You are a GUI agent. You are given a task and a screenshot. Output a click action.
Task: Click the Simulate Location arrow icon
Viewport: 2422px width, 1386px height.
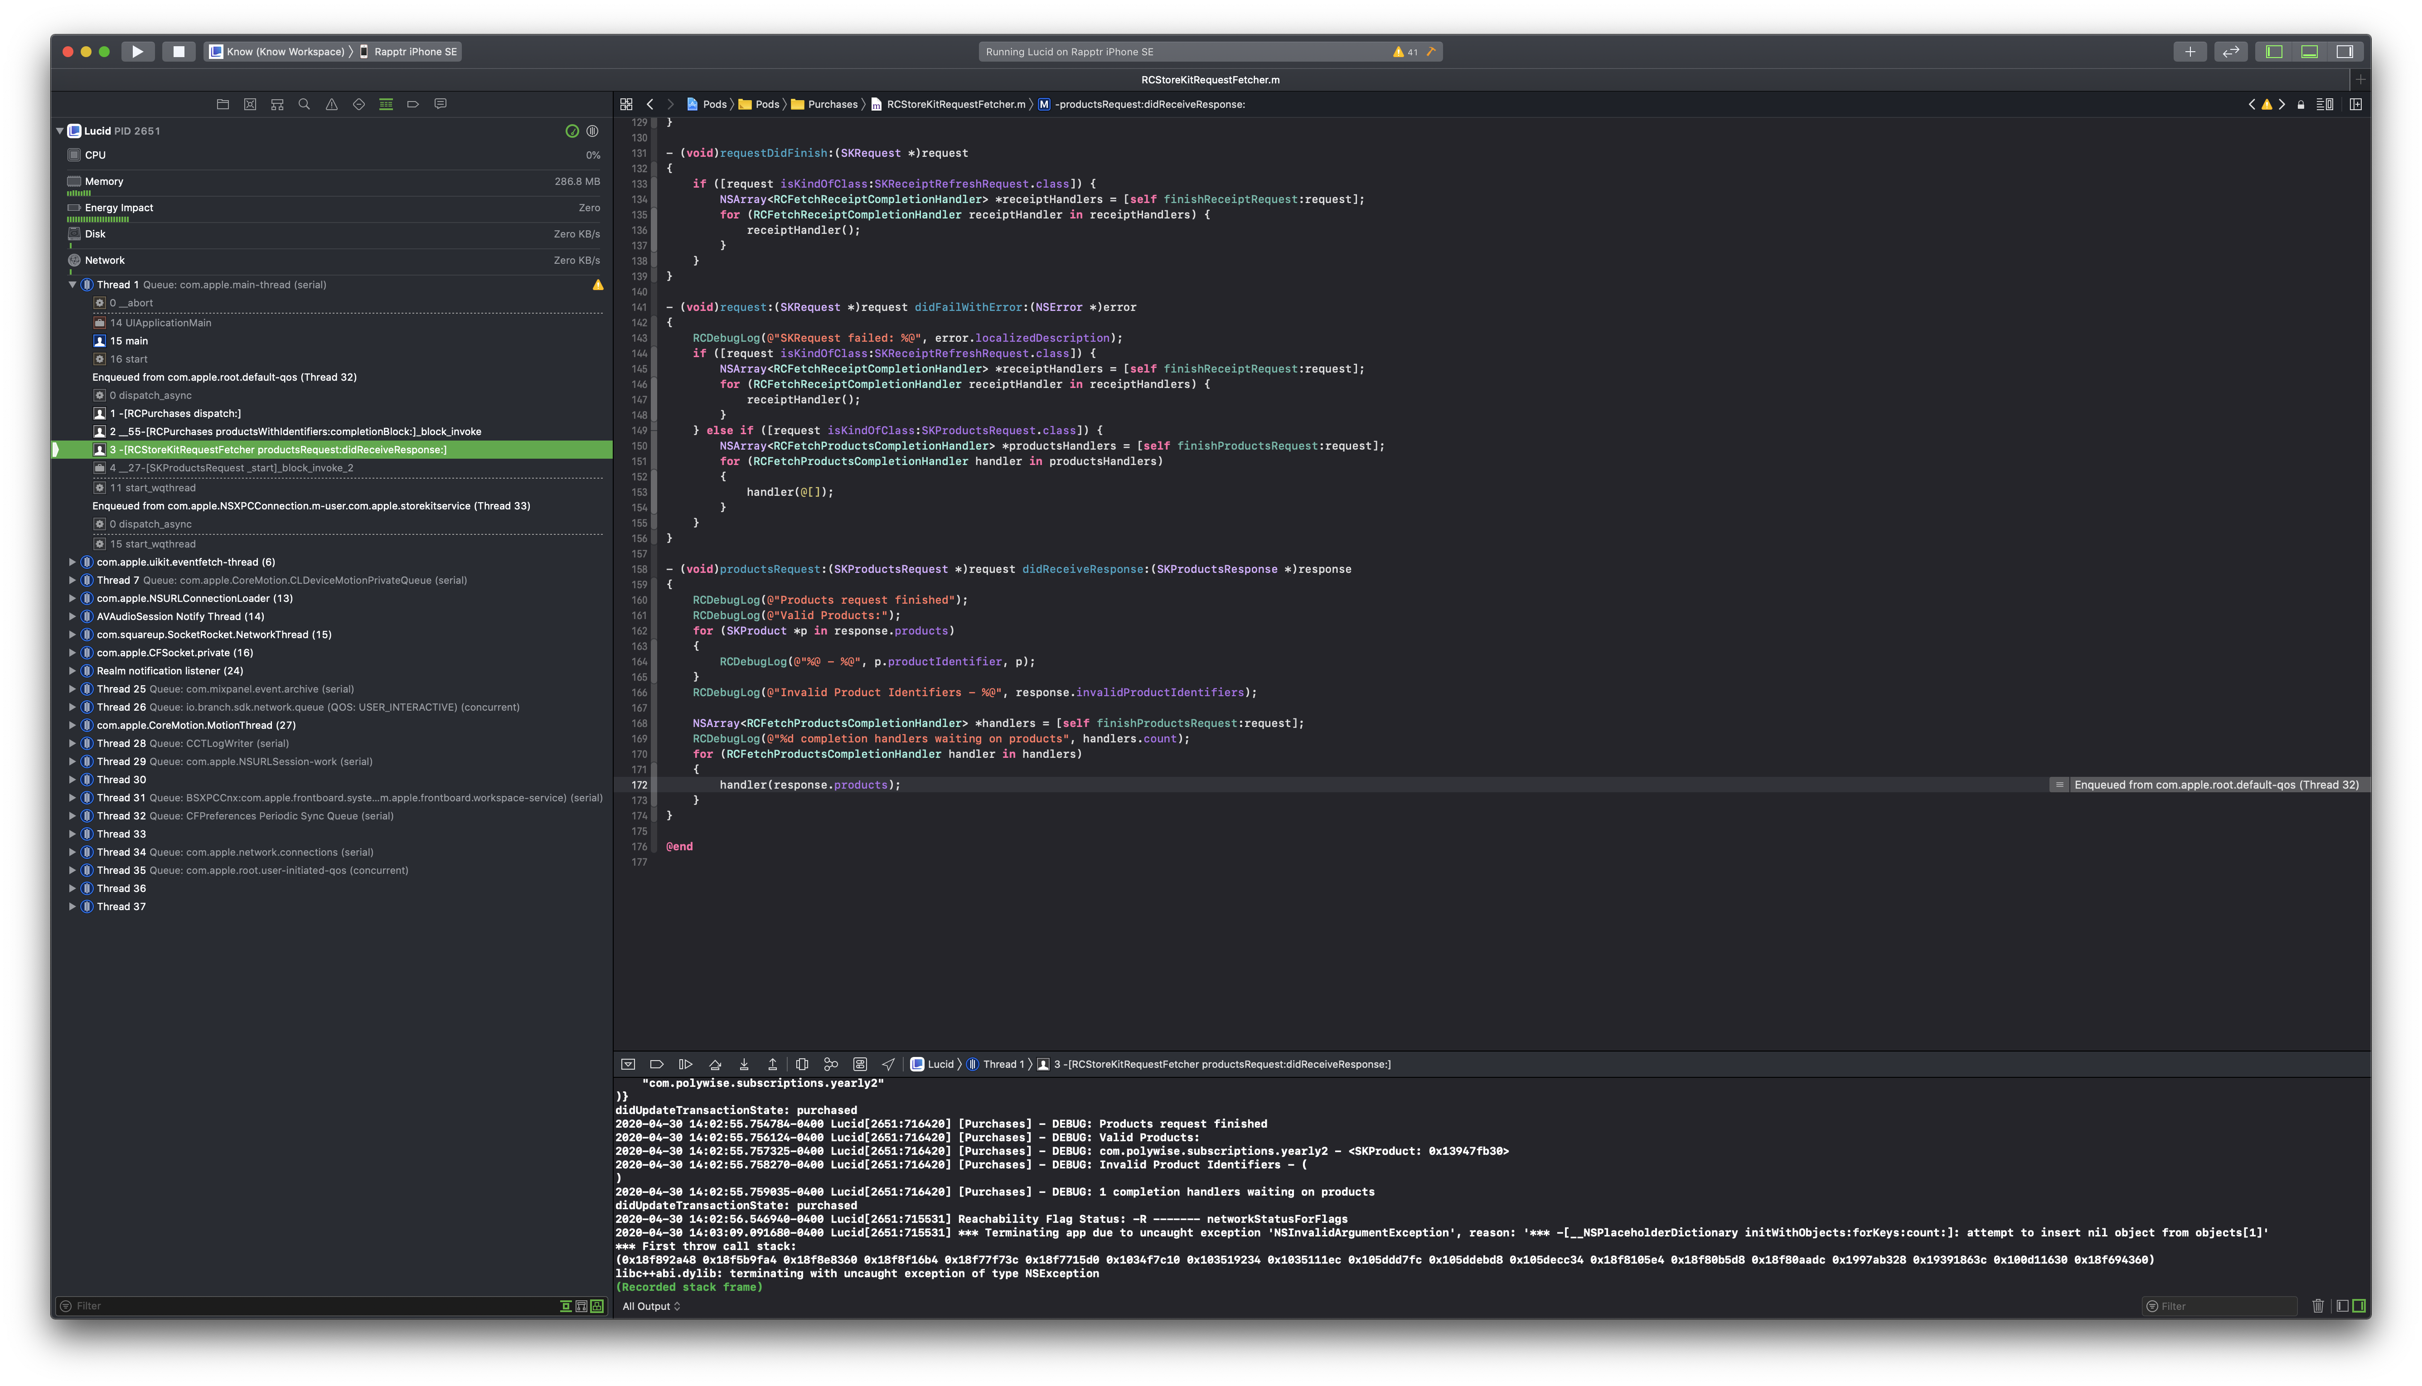coord(888,1064)
